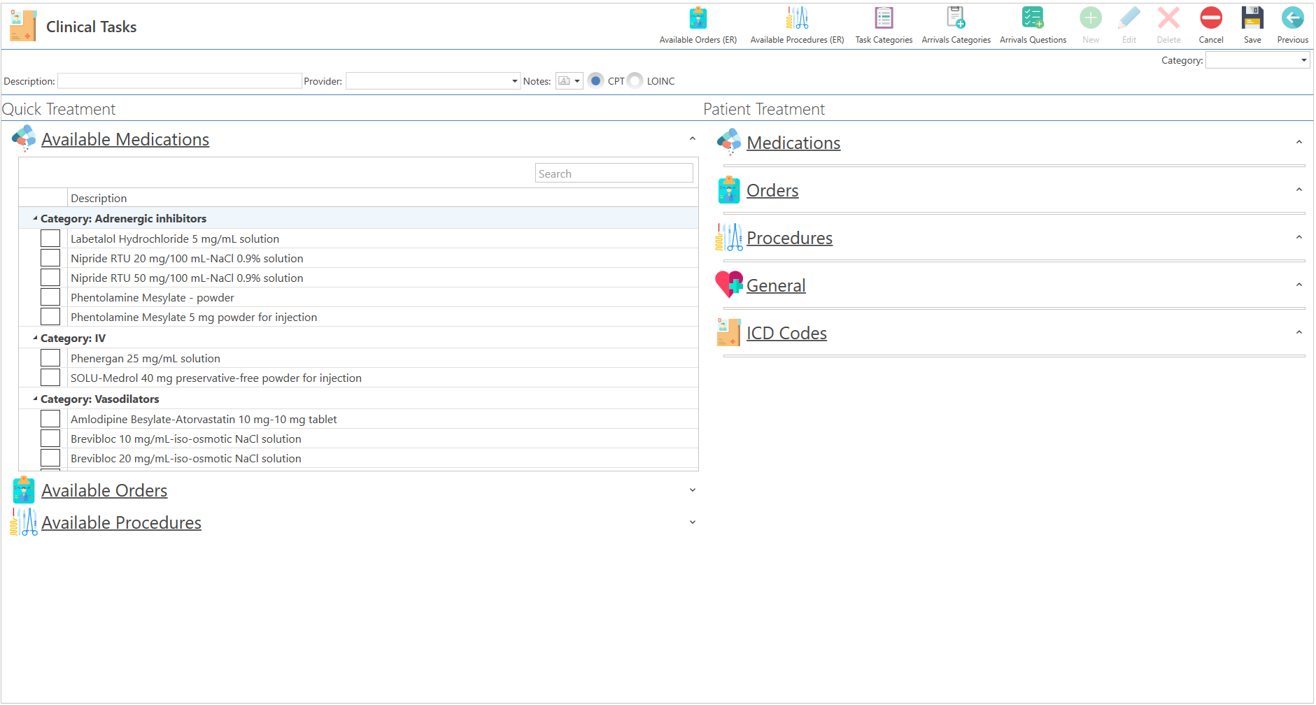Check SOLU-Medrol 40 mg checkbox

50,378
